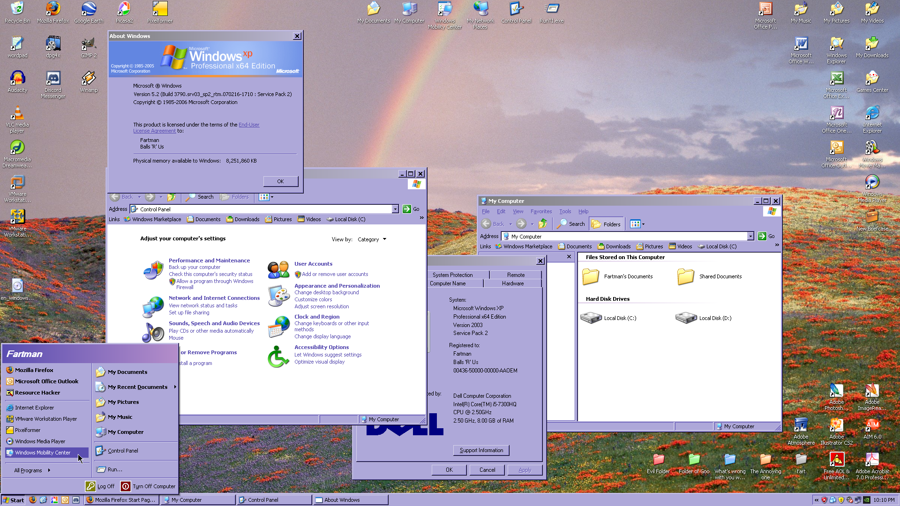Expand My Recent Documents submenu
This screenshot has height=506, width=900.
136,387
